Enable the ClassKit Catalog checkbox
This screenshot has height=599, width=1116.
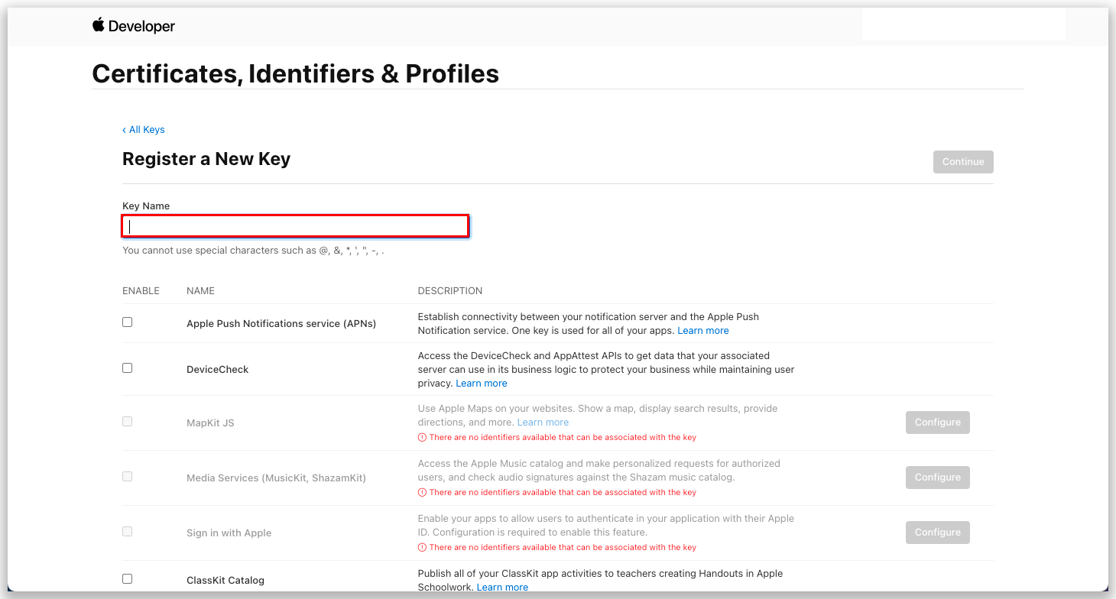(128, 579)
